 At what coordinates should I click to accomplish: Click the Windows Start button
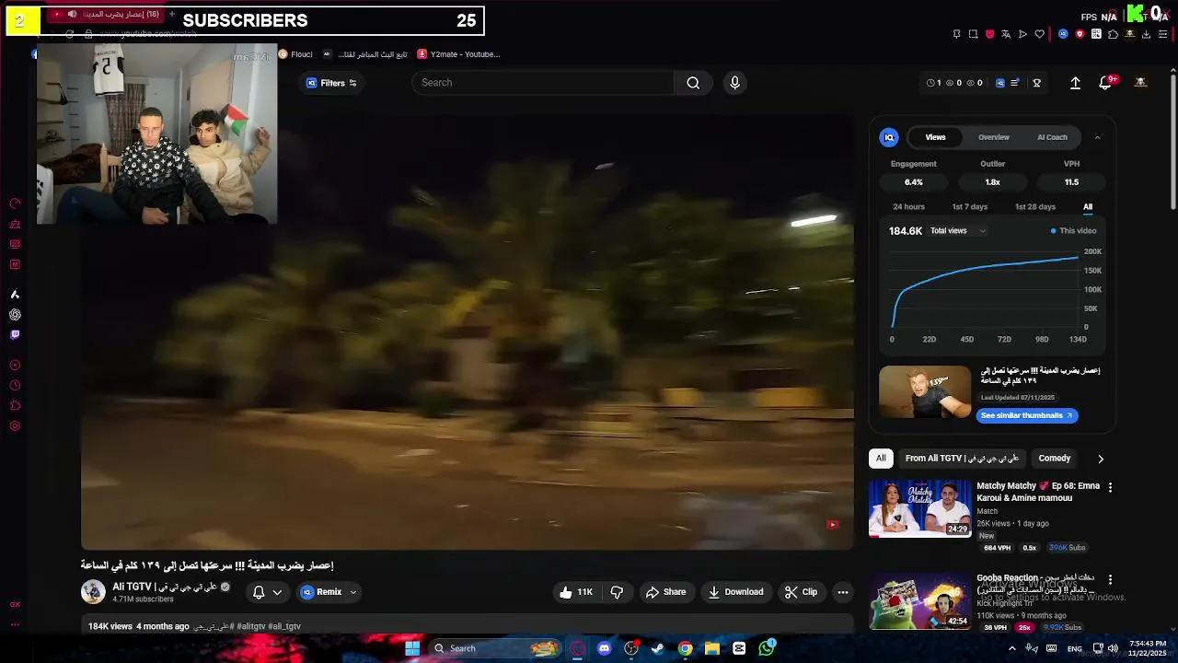pyautogui.click(x=412, y=648)
